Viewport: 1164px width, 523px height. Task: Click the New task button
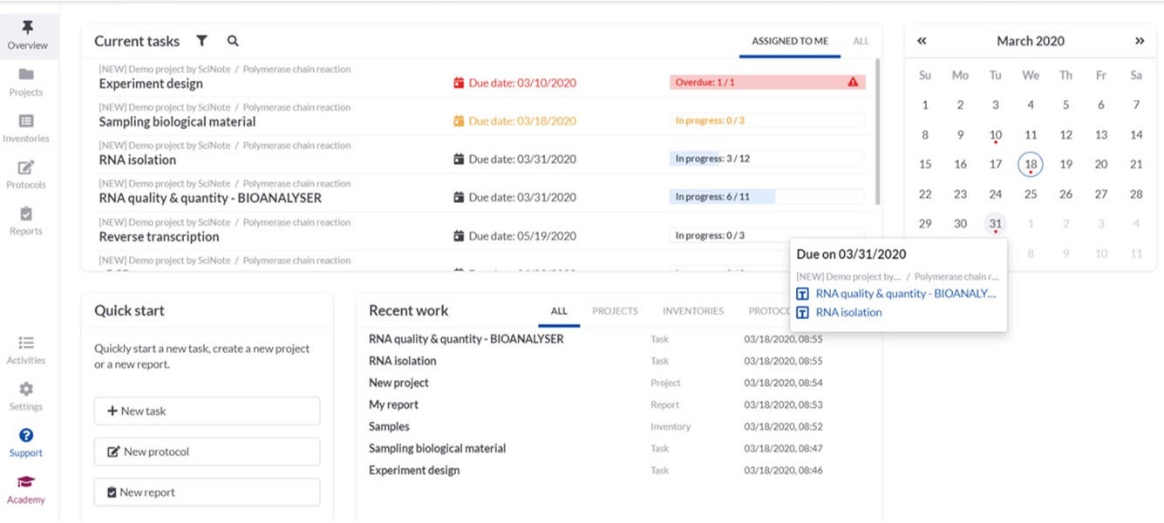click(x=207, y=411)
